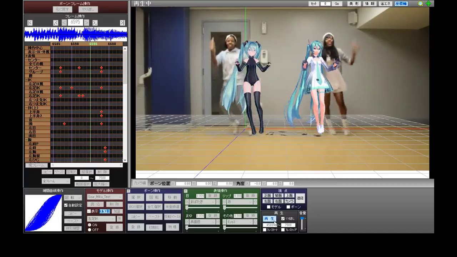Click 再生 play button
457x257 pixels.
270,219
